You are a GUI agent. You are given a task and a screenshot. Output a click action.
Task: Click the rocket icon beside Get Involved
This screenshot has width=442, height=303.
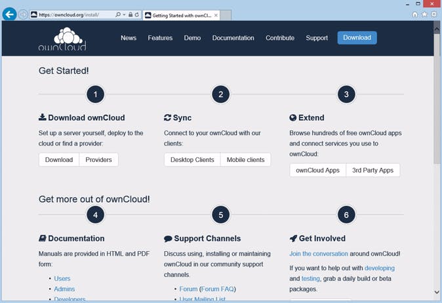(x=293, y=239)
